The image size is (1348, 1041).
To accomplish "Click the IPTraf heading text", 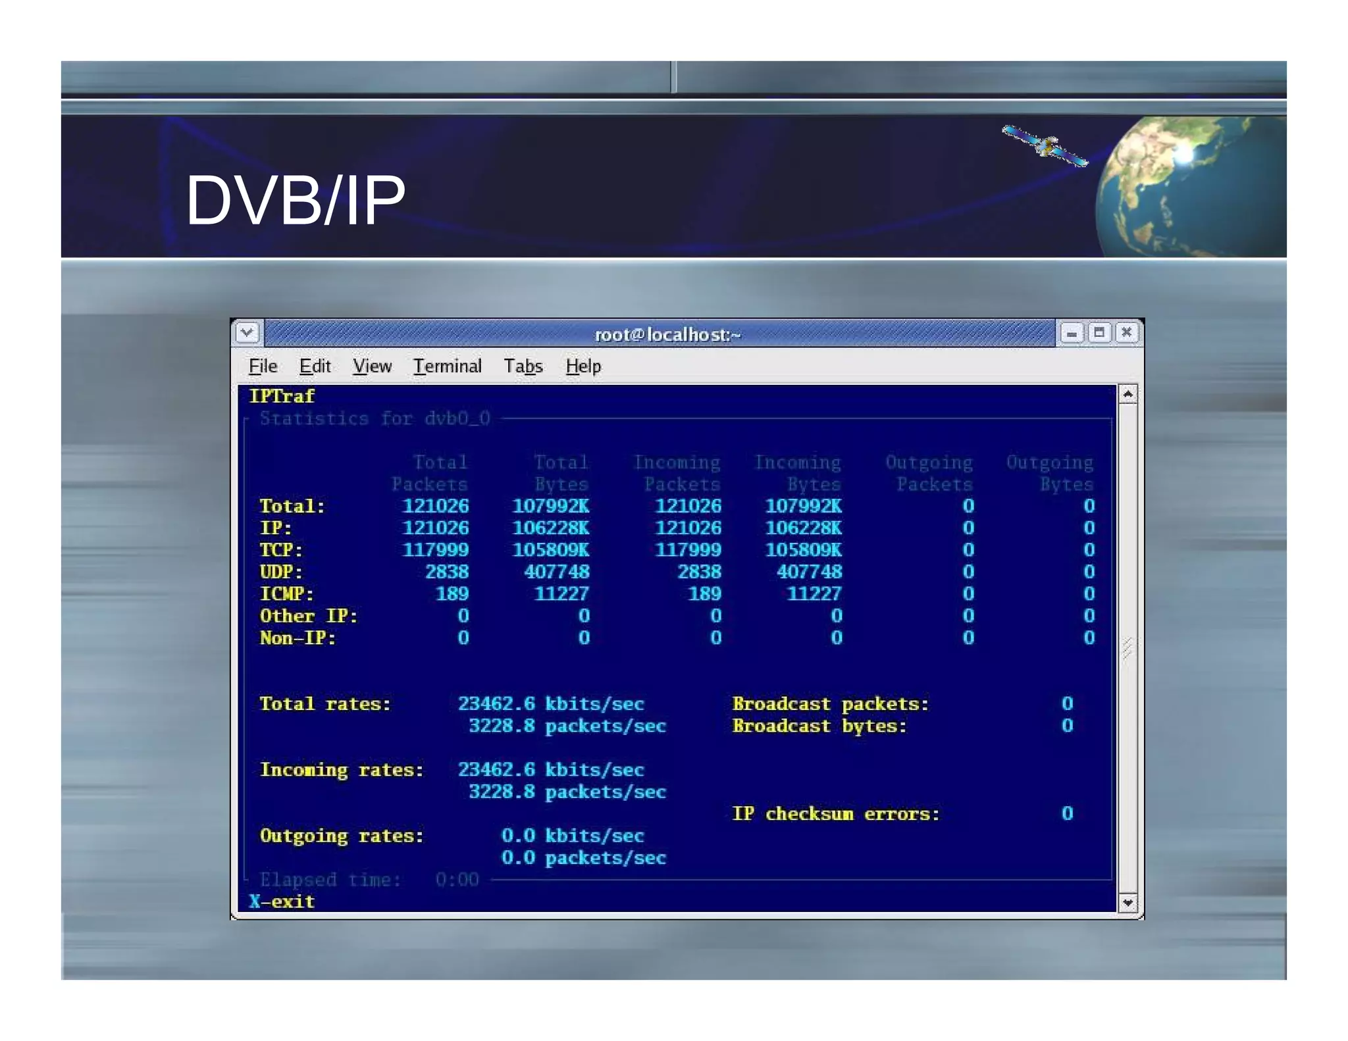I will tap(282, 396).
